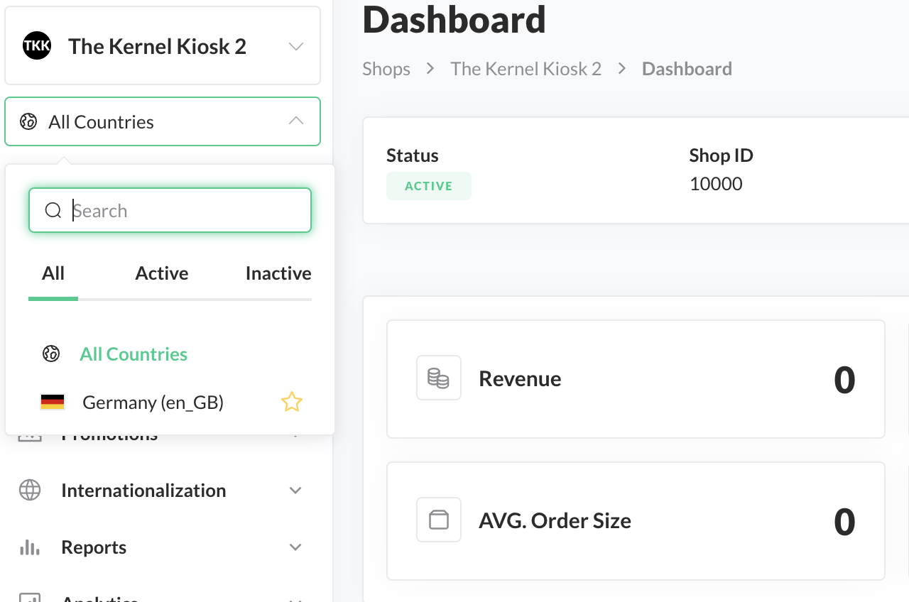Switch to the Active countries tab
Image resolution: width=909 pixels, height=602 pixels.
click(162, 273)
